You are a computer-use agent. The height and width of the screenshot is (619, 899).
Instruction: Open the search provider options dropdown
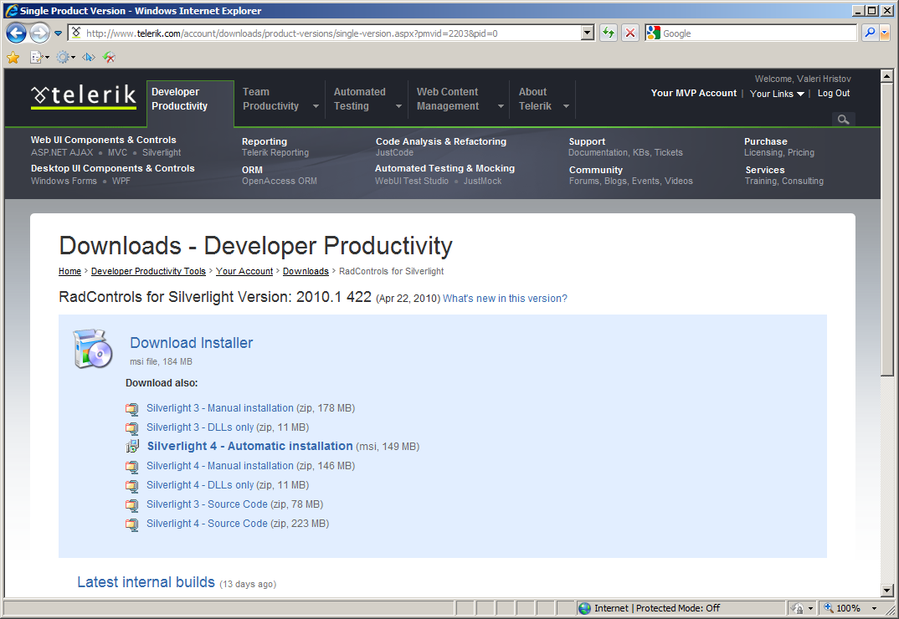885,33
